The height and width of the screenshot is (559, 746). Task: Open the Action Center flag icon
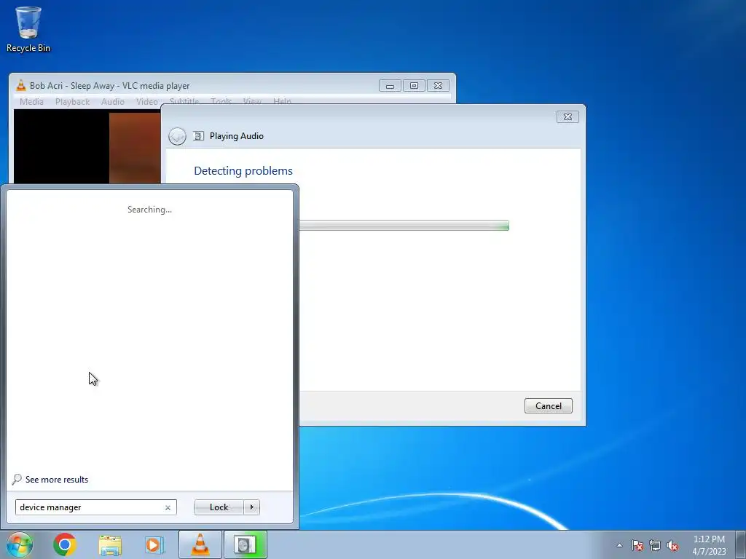click(637, 545)
